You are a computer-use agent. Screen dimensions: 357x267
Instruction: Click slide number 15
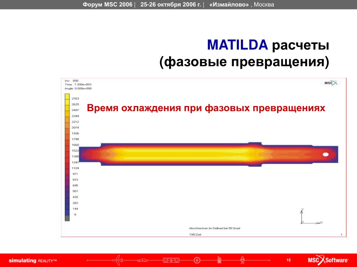click(x=288, y=260)
